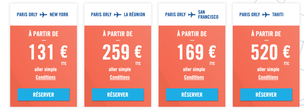This screenshot has height=111, width=304.
Task: Reserve the Paris Orly to Tahiti flight
Action: point(266,95)
